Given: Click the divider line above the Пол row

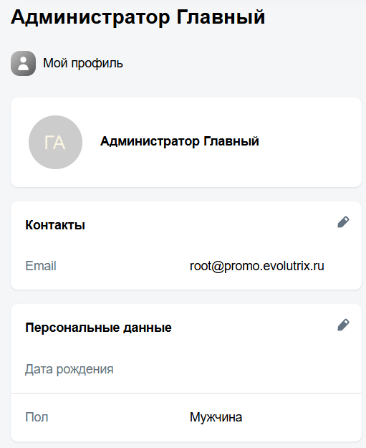Looking at the screenshot, I should (x=186, y=393).
